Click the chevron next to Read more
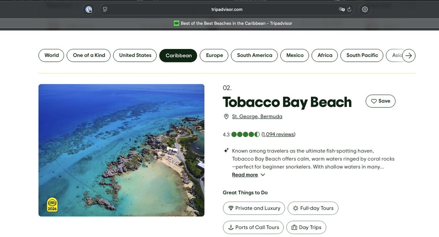 263,175
